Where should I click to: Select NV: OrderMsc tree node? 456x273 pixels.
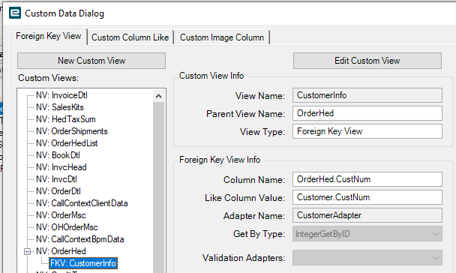61,215
